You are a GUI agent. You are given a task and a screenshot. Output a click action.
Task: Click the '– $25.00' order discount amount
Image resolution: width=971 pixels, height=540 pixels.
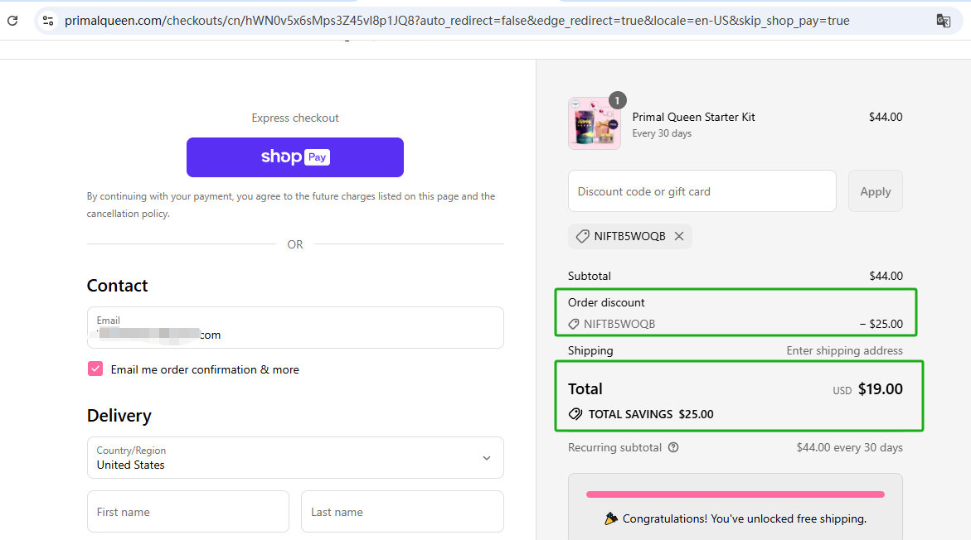[x=881, y=324]
